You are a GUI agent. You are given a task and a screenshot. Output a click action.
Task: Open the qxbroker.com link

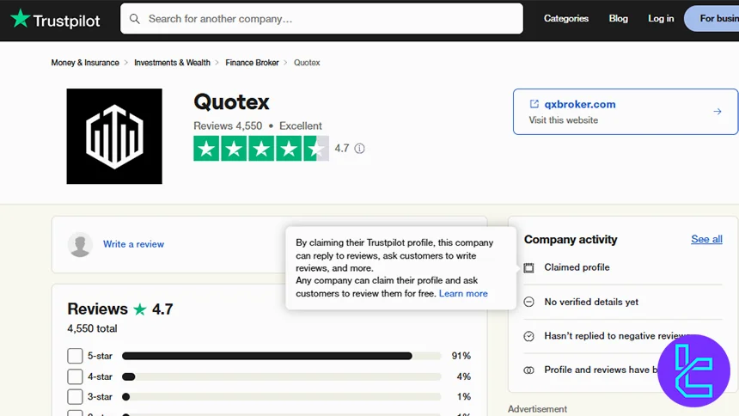[x=580, y=104]
